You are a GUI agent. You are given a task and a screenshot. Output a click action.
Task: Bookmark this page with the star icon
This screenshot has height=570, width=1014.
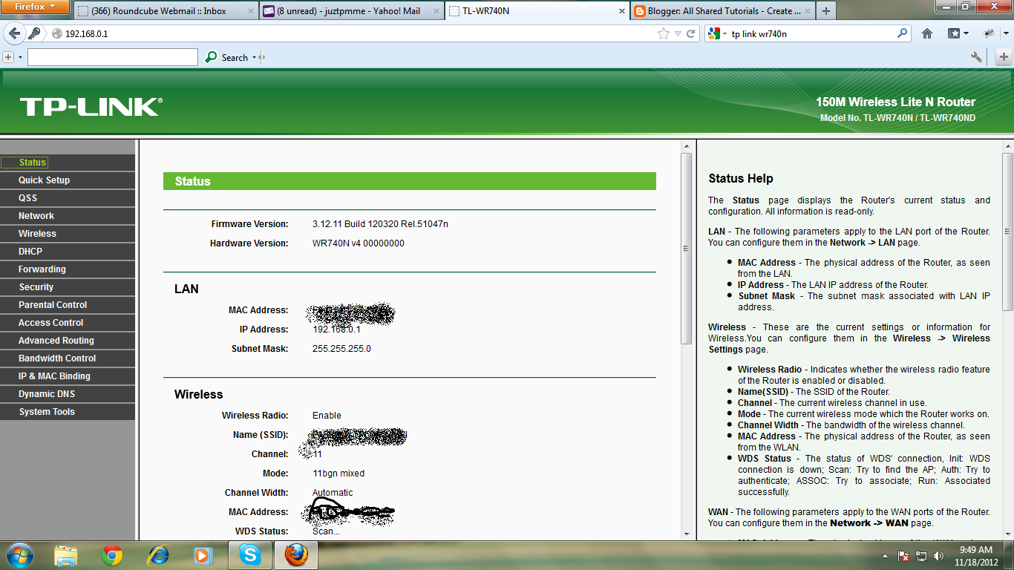point(663,33)
